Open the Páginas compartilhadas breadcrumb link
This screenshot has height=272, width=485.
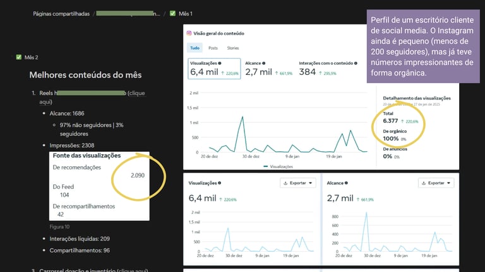tap(61, 14)
